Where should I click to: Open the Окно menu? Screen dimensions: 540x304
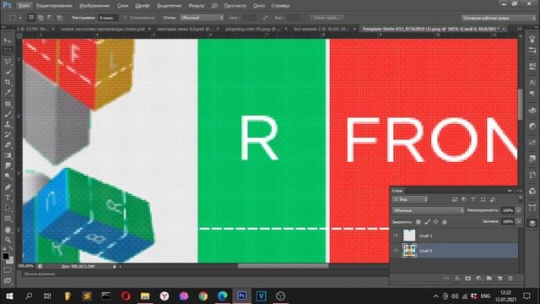point(259,6)
